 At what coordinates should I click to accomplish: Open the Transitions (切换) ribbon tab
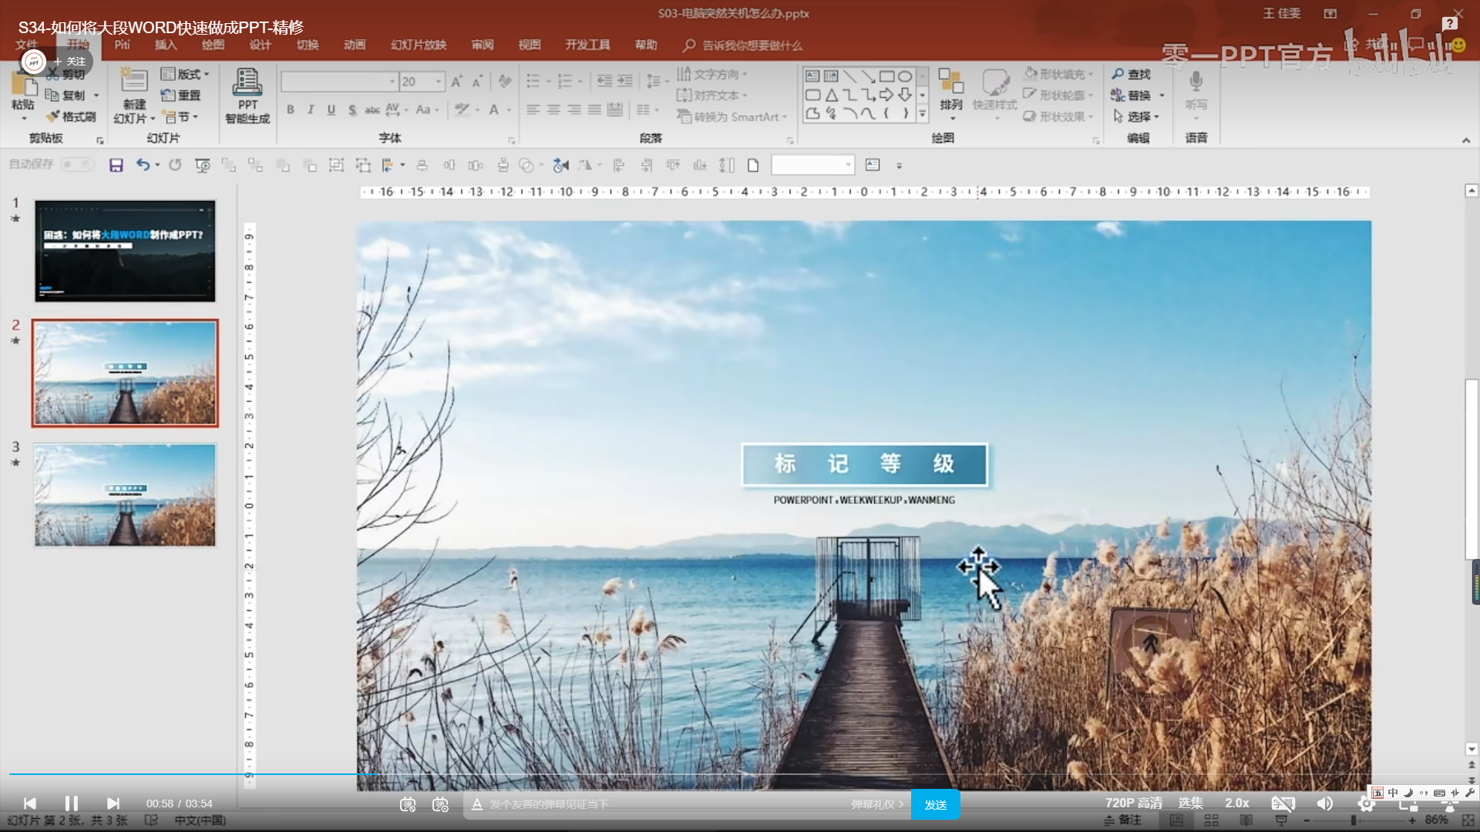(x=308, y=45)
